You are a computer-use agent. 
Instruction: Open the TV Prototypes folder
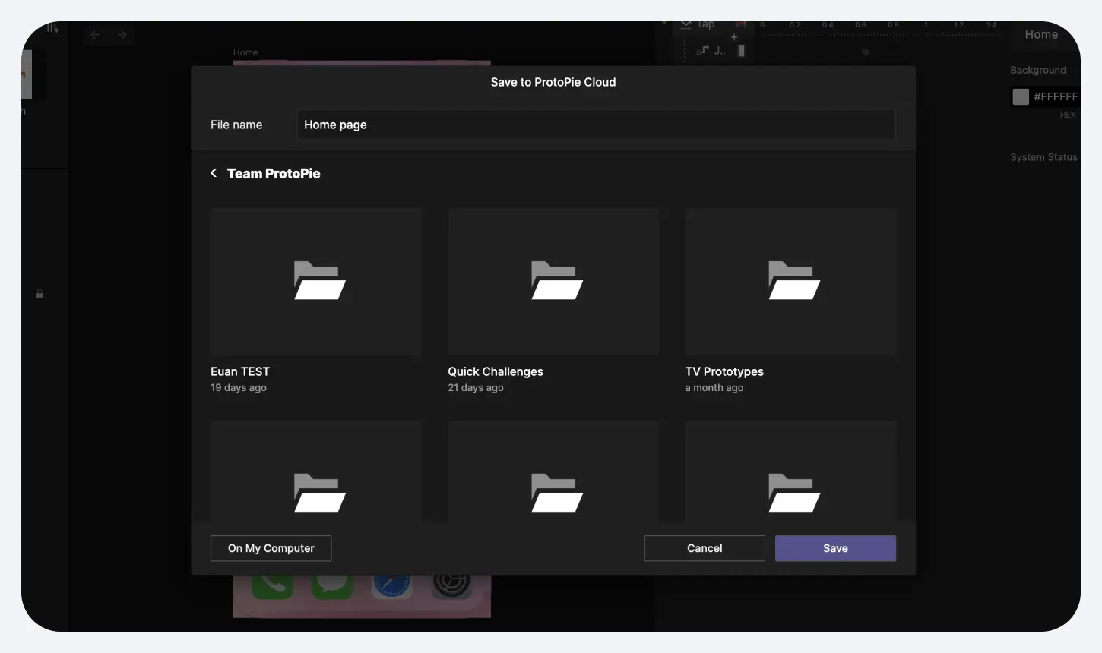click(x=790, y=282)
